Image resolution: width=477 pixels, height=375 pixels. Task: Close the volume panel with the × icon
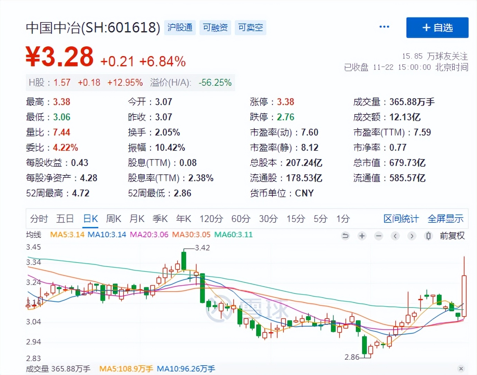461,369
